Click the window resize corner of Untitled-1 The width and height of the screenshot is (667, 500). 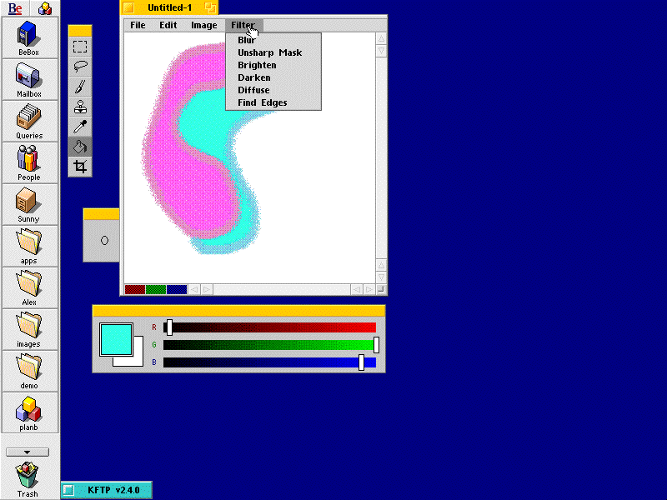381,289
